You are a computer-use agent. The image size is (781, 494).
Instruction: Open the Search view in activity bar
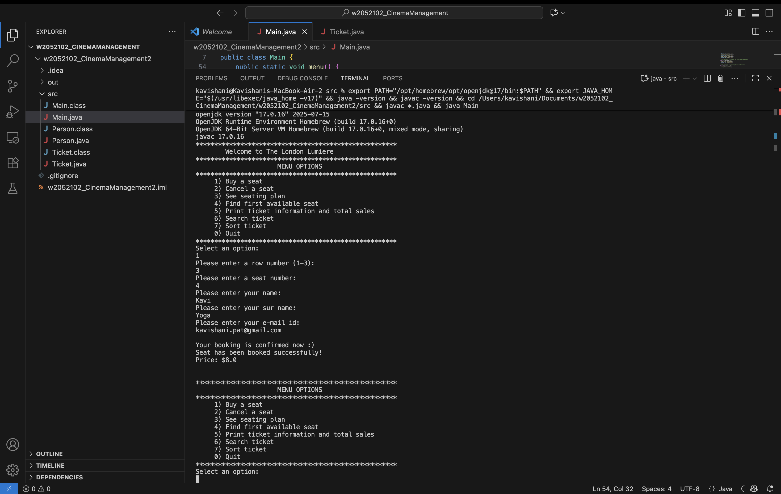point(13,60)
